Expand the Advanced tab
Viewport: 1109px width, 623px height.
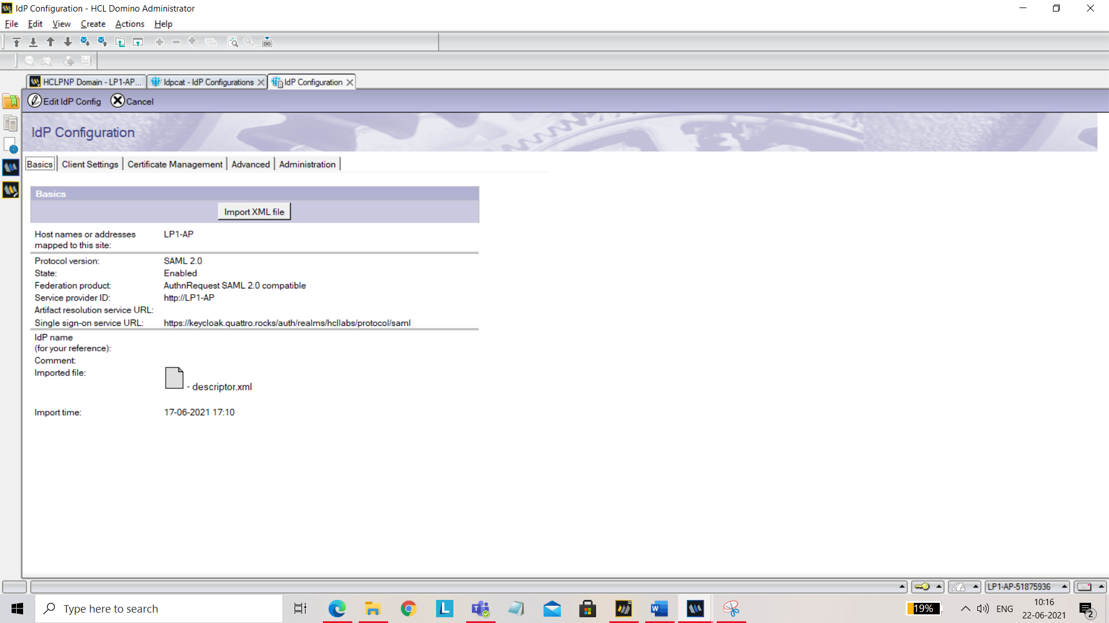tap(251, 164)
